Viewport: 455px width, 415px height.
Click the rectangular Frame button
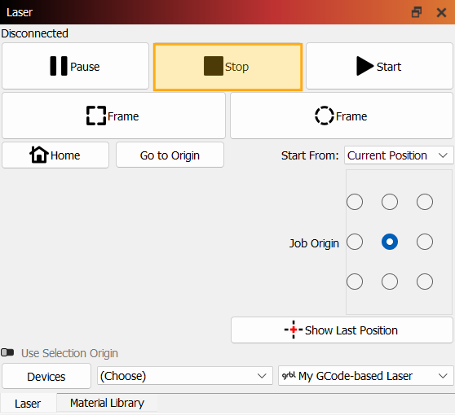click(114, 116)
